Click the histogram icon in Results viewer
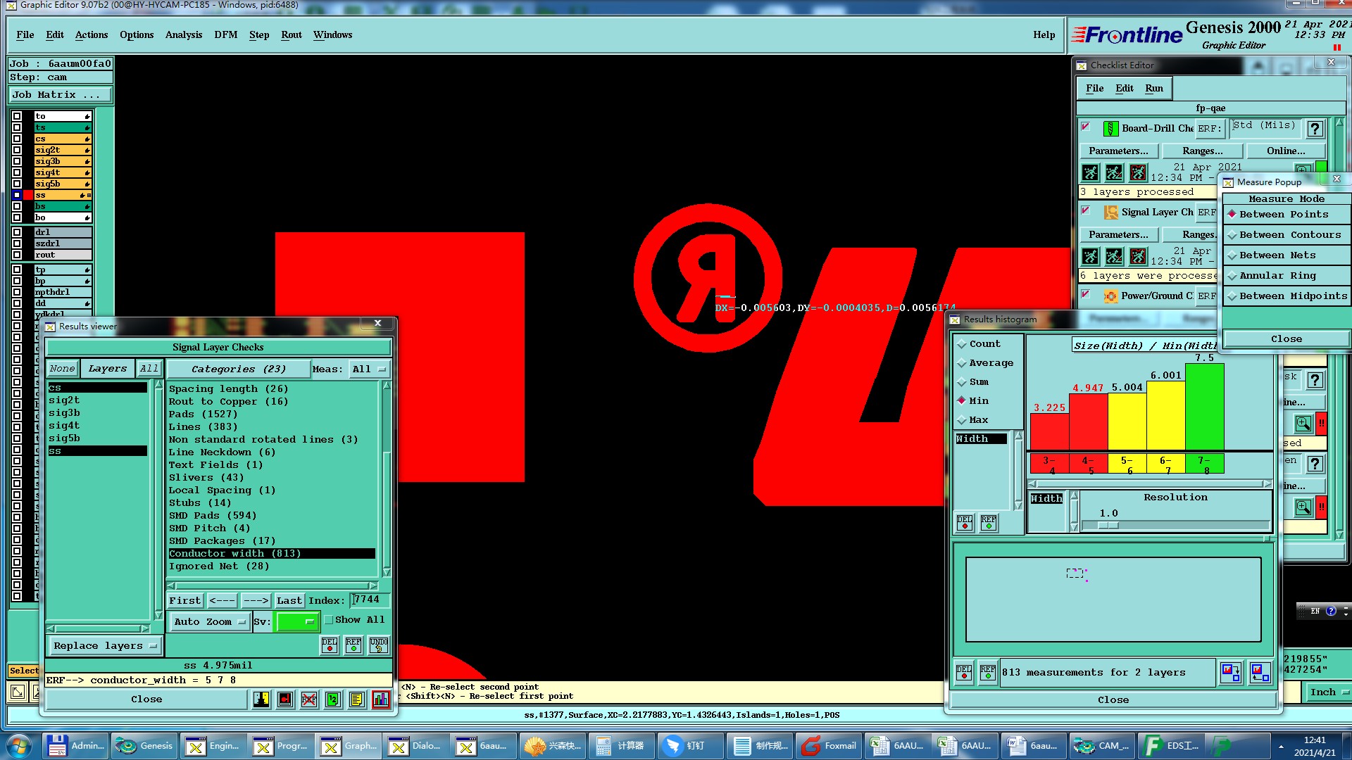This screenshot has height=760, width=1352. [381, 699]
